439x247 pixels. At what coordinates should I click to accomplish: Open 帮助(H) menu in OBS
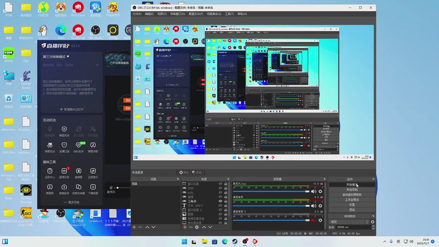[242, 14]
